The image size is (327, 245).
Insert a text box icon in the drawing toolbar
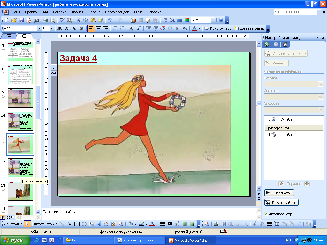click(x=92, y=224)
